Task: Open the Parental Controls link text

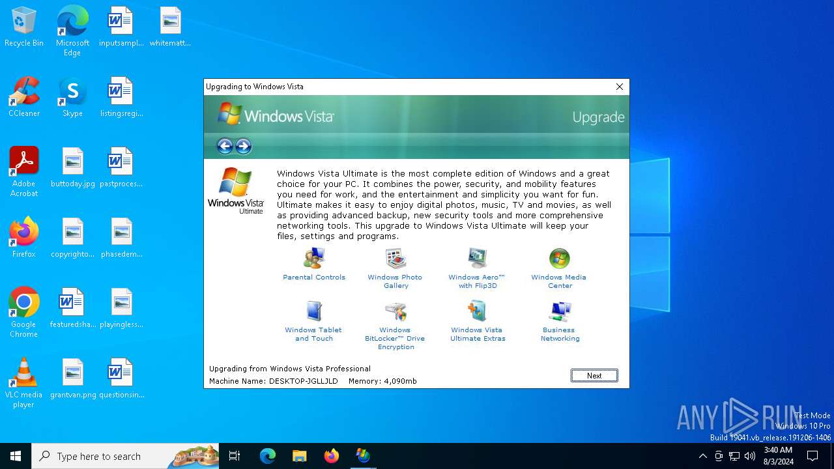Action: 314,277
